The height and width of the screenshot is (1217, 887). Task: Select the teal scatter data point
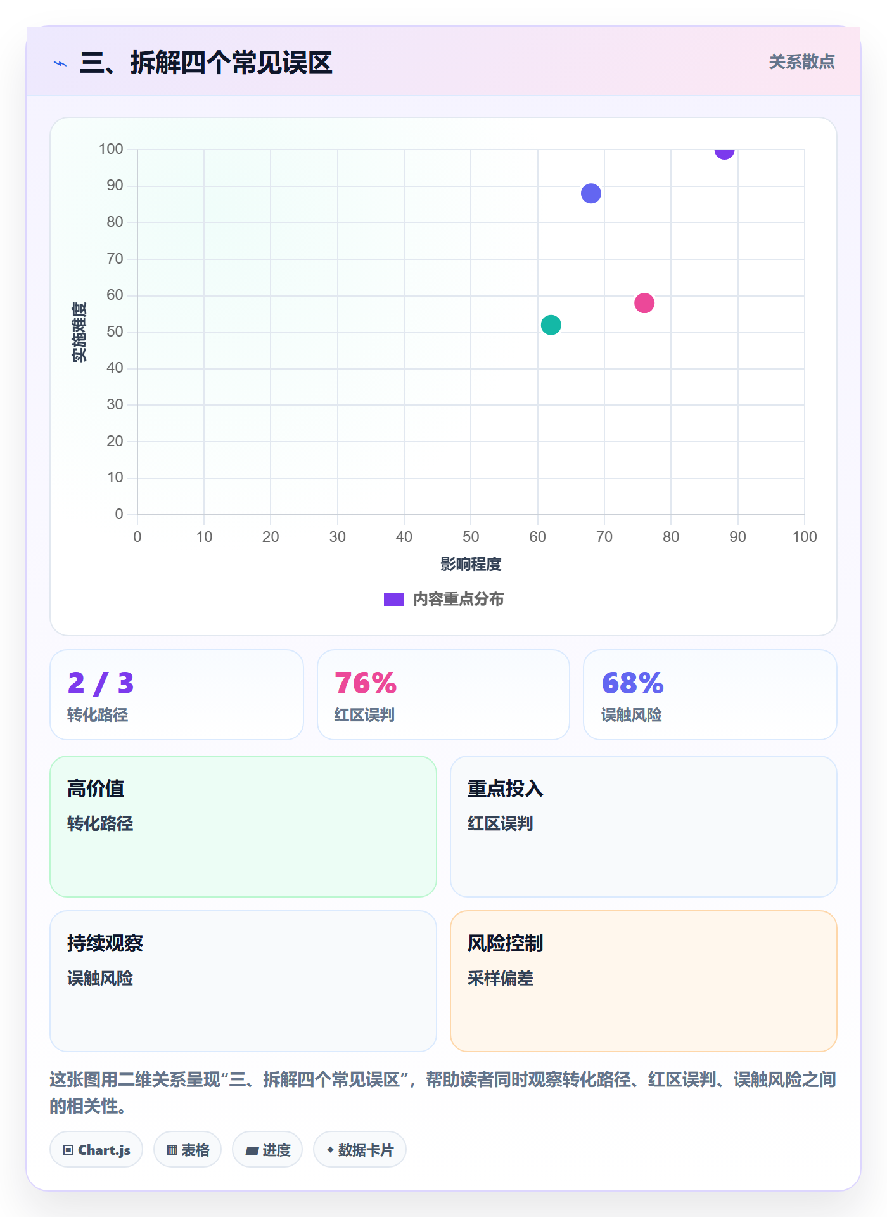(x=551, y=325)
